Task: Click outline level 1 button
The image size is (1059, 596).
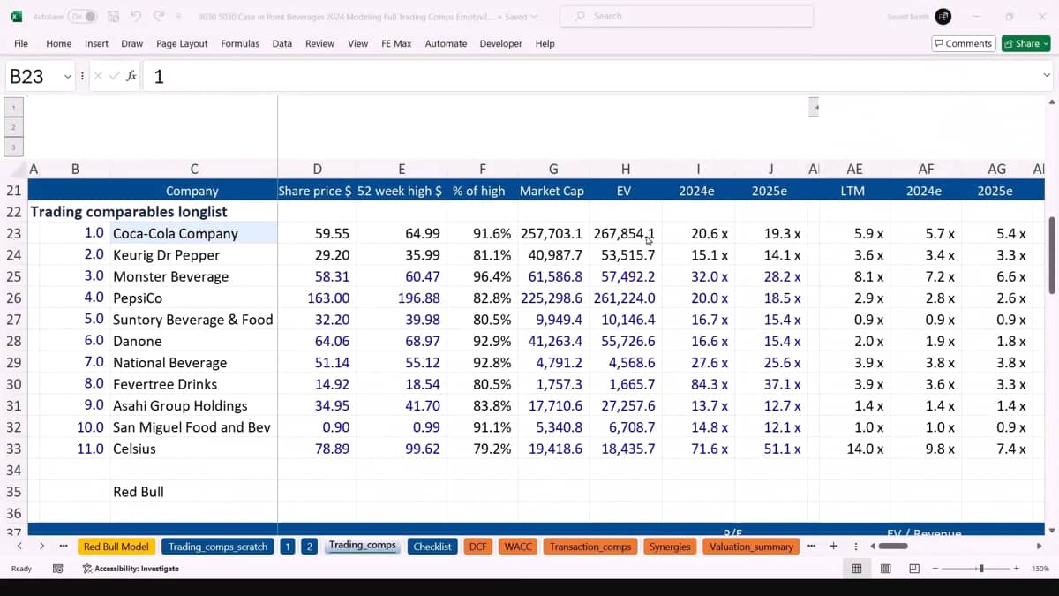Action: (13, 108)
